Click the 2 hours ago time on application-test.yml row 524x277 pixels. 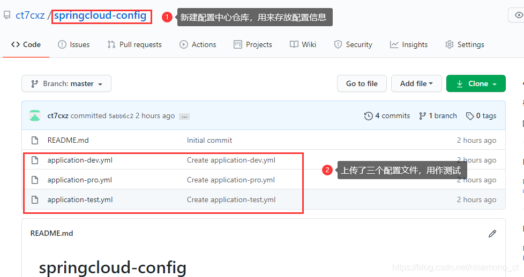(x=476, y=199)
